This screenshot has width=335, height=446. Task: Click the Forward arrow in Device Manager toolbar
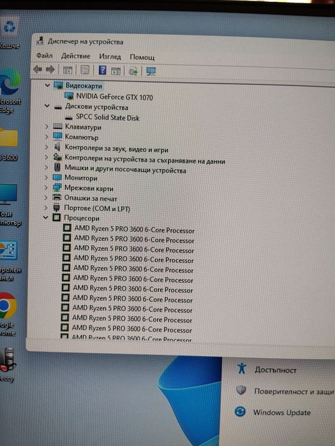click(50, 69)
